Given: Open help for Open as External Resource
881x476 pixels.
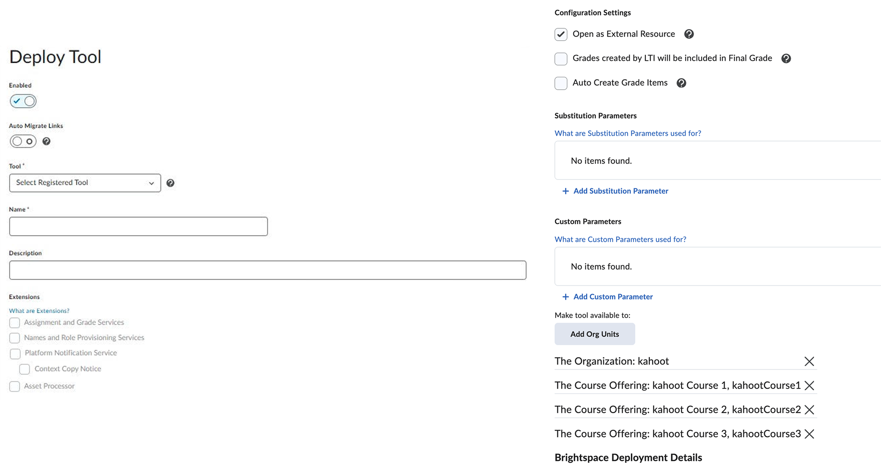Looking at the screenshot, I should [x=689, y=34].
